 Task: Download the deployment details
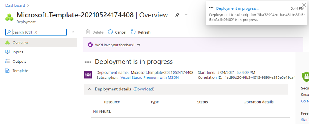click(144, 89)
